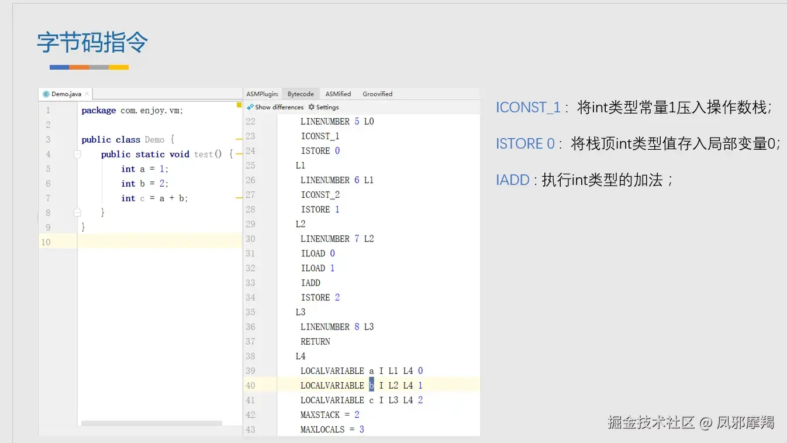The width and height of the screenshot is (787, 443).
Task: Click 'LINENUMBER 8 L3' bytecode line
Action: 337,327
